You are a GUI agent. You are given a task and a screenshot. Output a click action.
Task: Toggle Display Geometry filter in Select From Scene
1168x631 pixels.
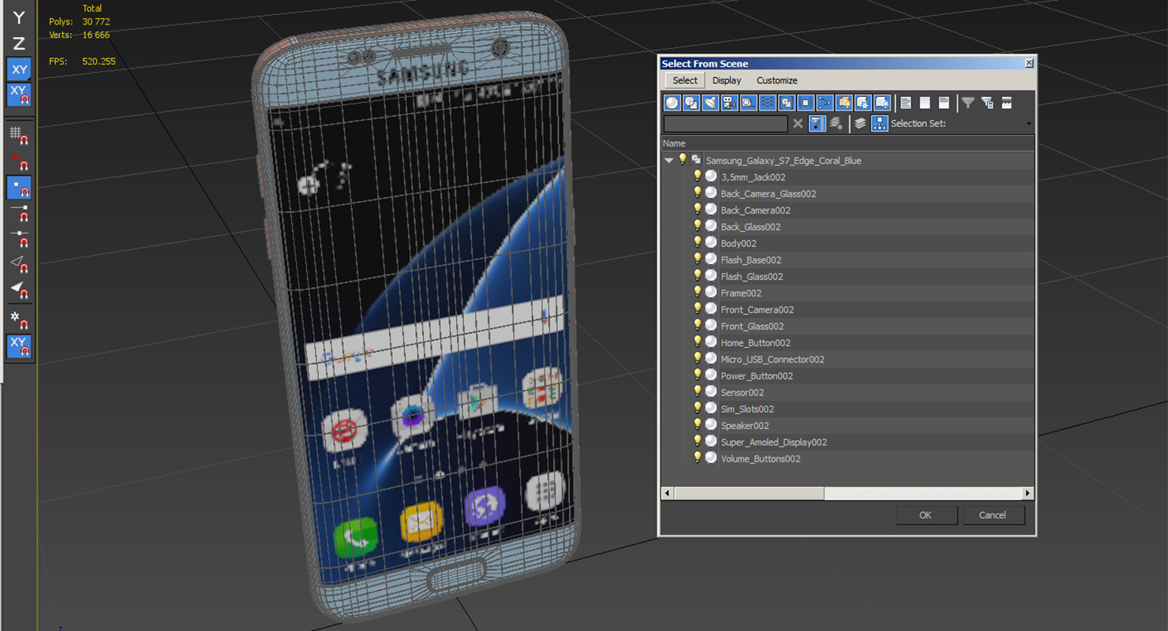coord(672,103)
